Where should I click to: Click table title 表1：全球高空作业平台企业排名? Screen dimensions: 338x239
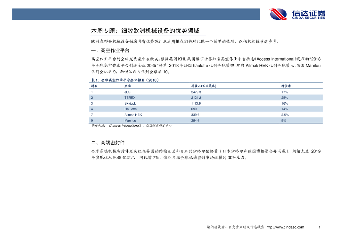click(125, 80)
